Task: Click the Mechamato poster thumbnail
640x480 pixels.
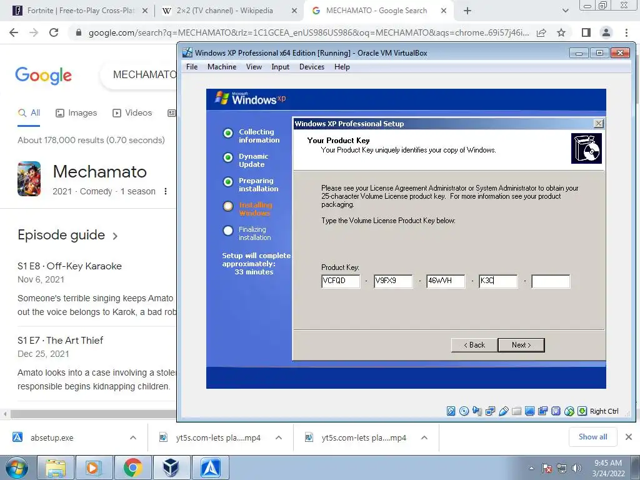Action: tap(29, 179)
